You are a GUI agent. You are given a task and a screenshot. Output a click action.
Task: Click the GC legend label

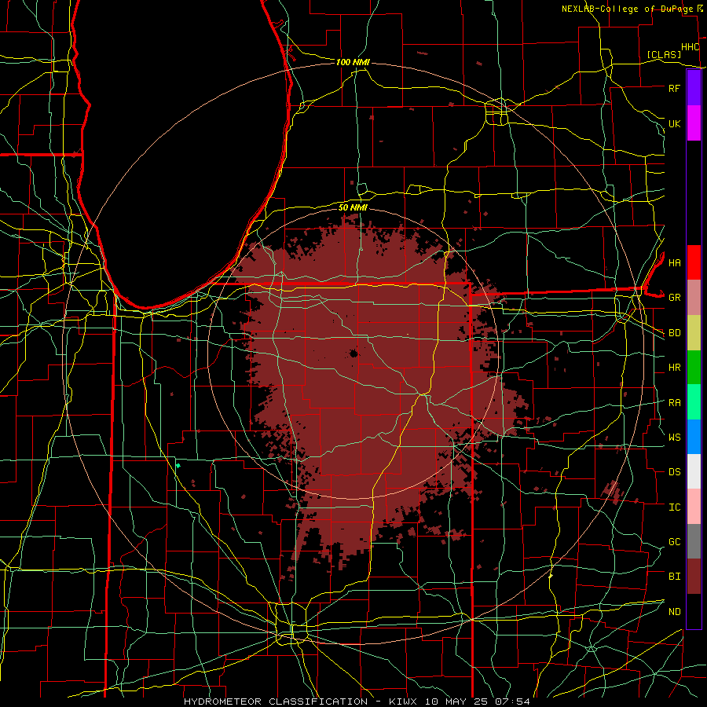pyautogui.click(x=675, y=541)
